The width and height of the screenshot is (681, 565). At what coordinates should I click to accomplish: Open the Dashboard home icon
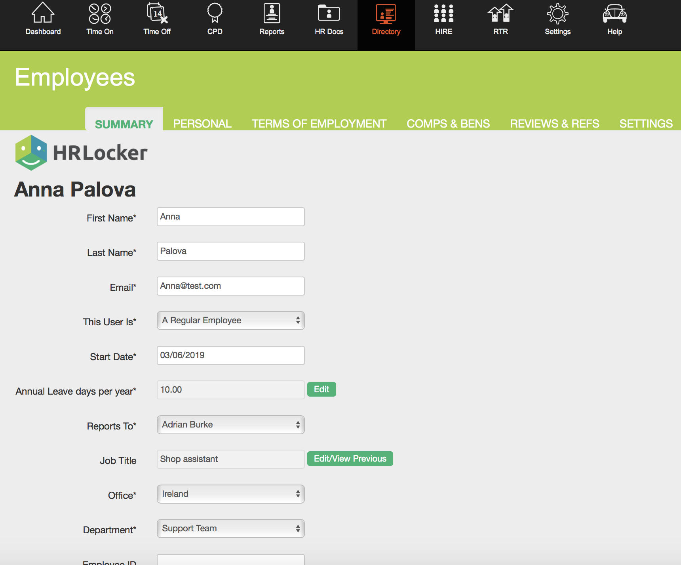coord(43,13)
